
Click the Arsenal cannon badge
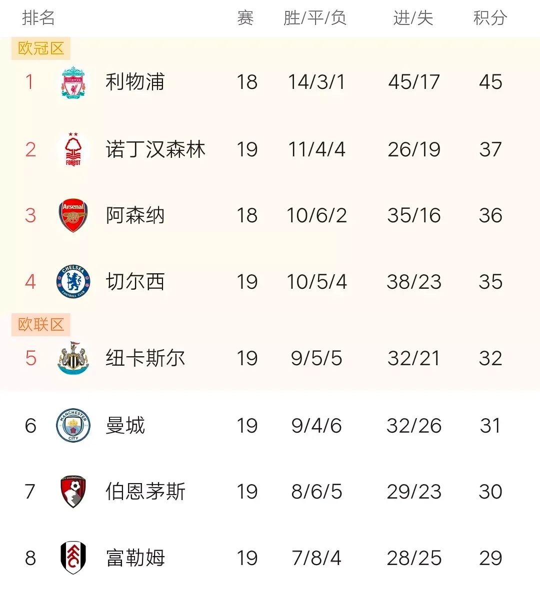(x=72, y=215)
